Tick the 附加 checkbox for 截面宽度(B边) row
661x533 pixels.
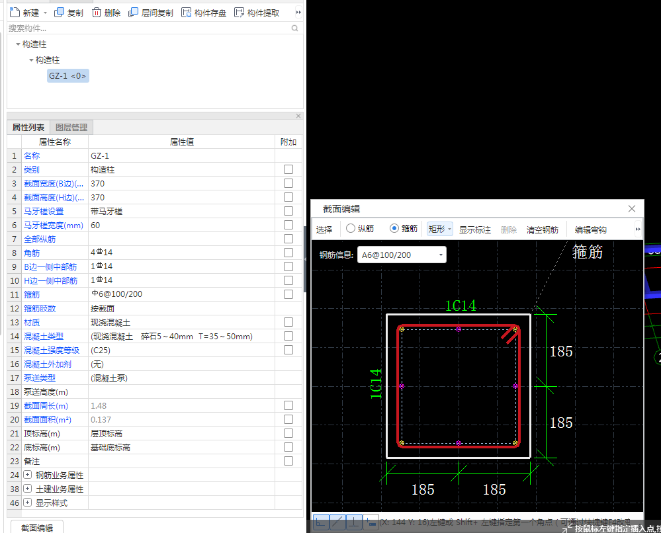(x=288, y=183)
